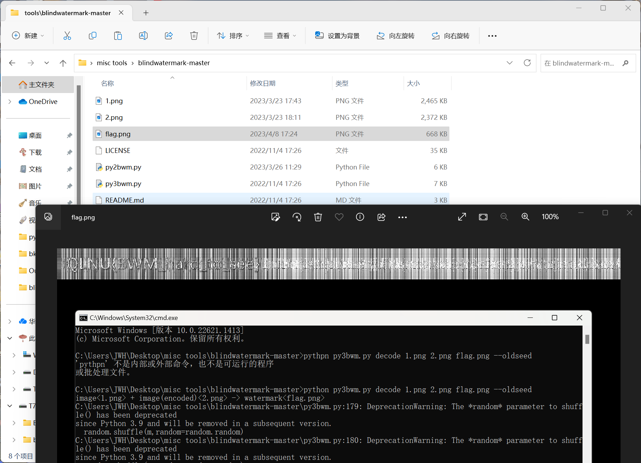Screen dimensions: 641x463
Task: Zoom in using the Photos viewer magnifier
Action: point(525,217)
